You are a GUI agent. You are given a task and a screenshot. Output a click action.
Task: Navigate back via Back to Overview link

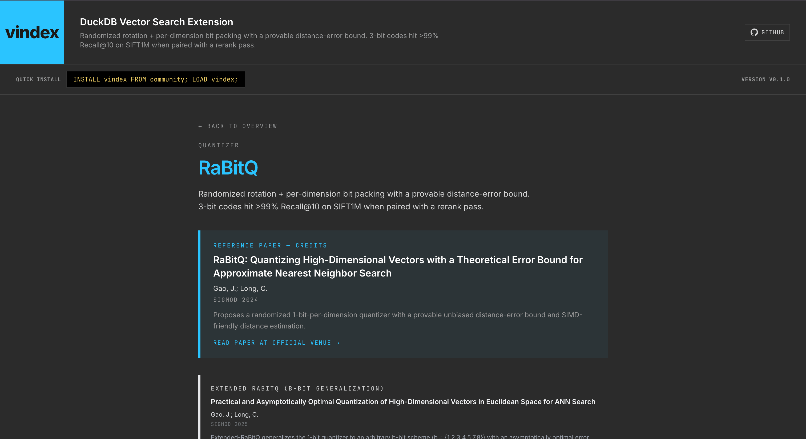(238, 126)
